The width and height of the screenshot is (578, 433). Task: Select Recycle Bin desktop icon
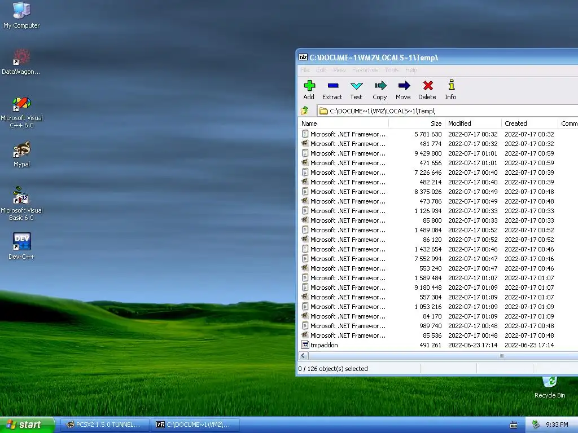click(x=550, y=388)
